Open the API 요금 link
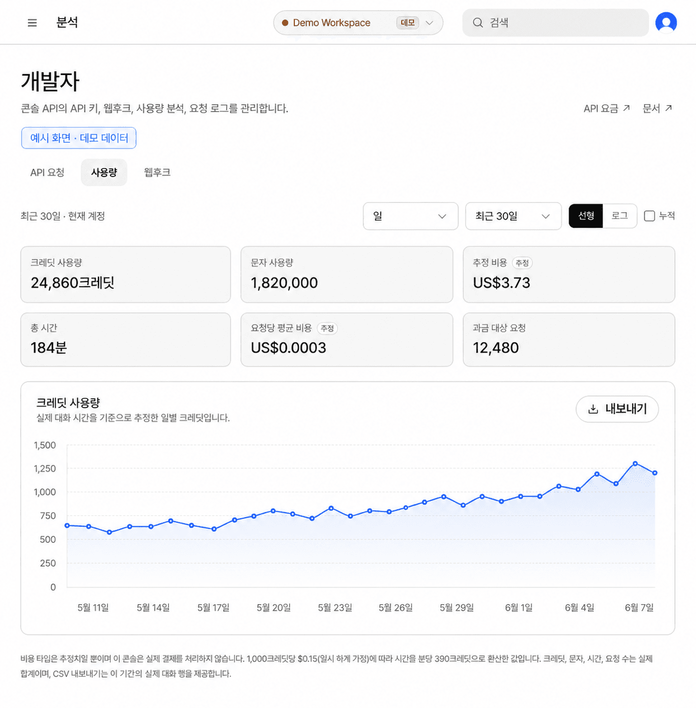This screenshot has width=696, height=708. (x=606, y=109)
